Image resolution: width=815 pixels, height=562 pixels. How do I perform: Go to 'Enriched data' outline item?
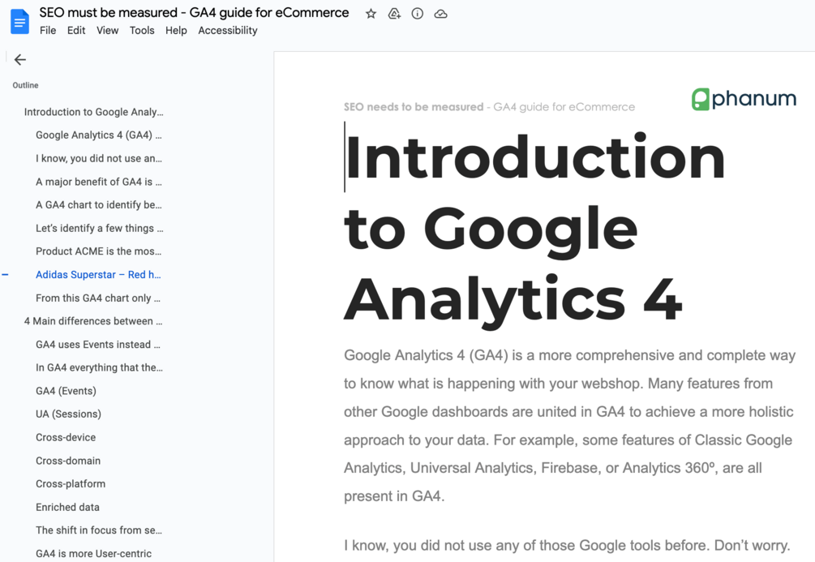tap(67, 508)
